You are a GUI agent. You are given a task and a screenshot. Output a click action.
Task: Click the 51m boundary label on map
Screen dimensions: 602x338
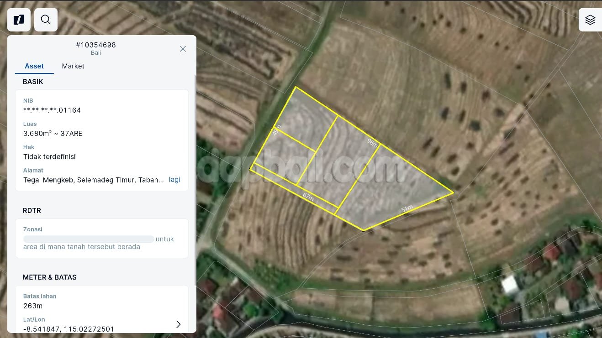coord(407,209)
